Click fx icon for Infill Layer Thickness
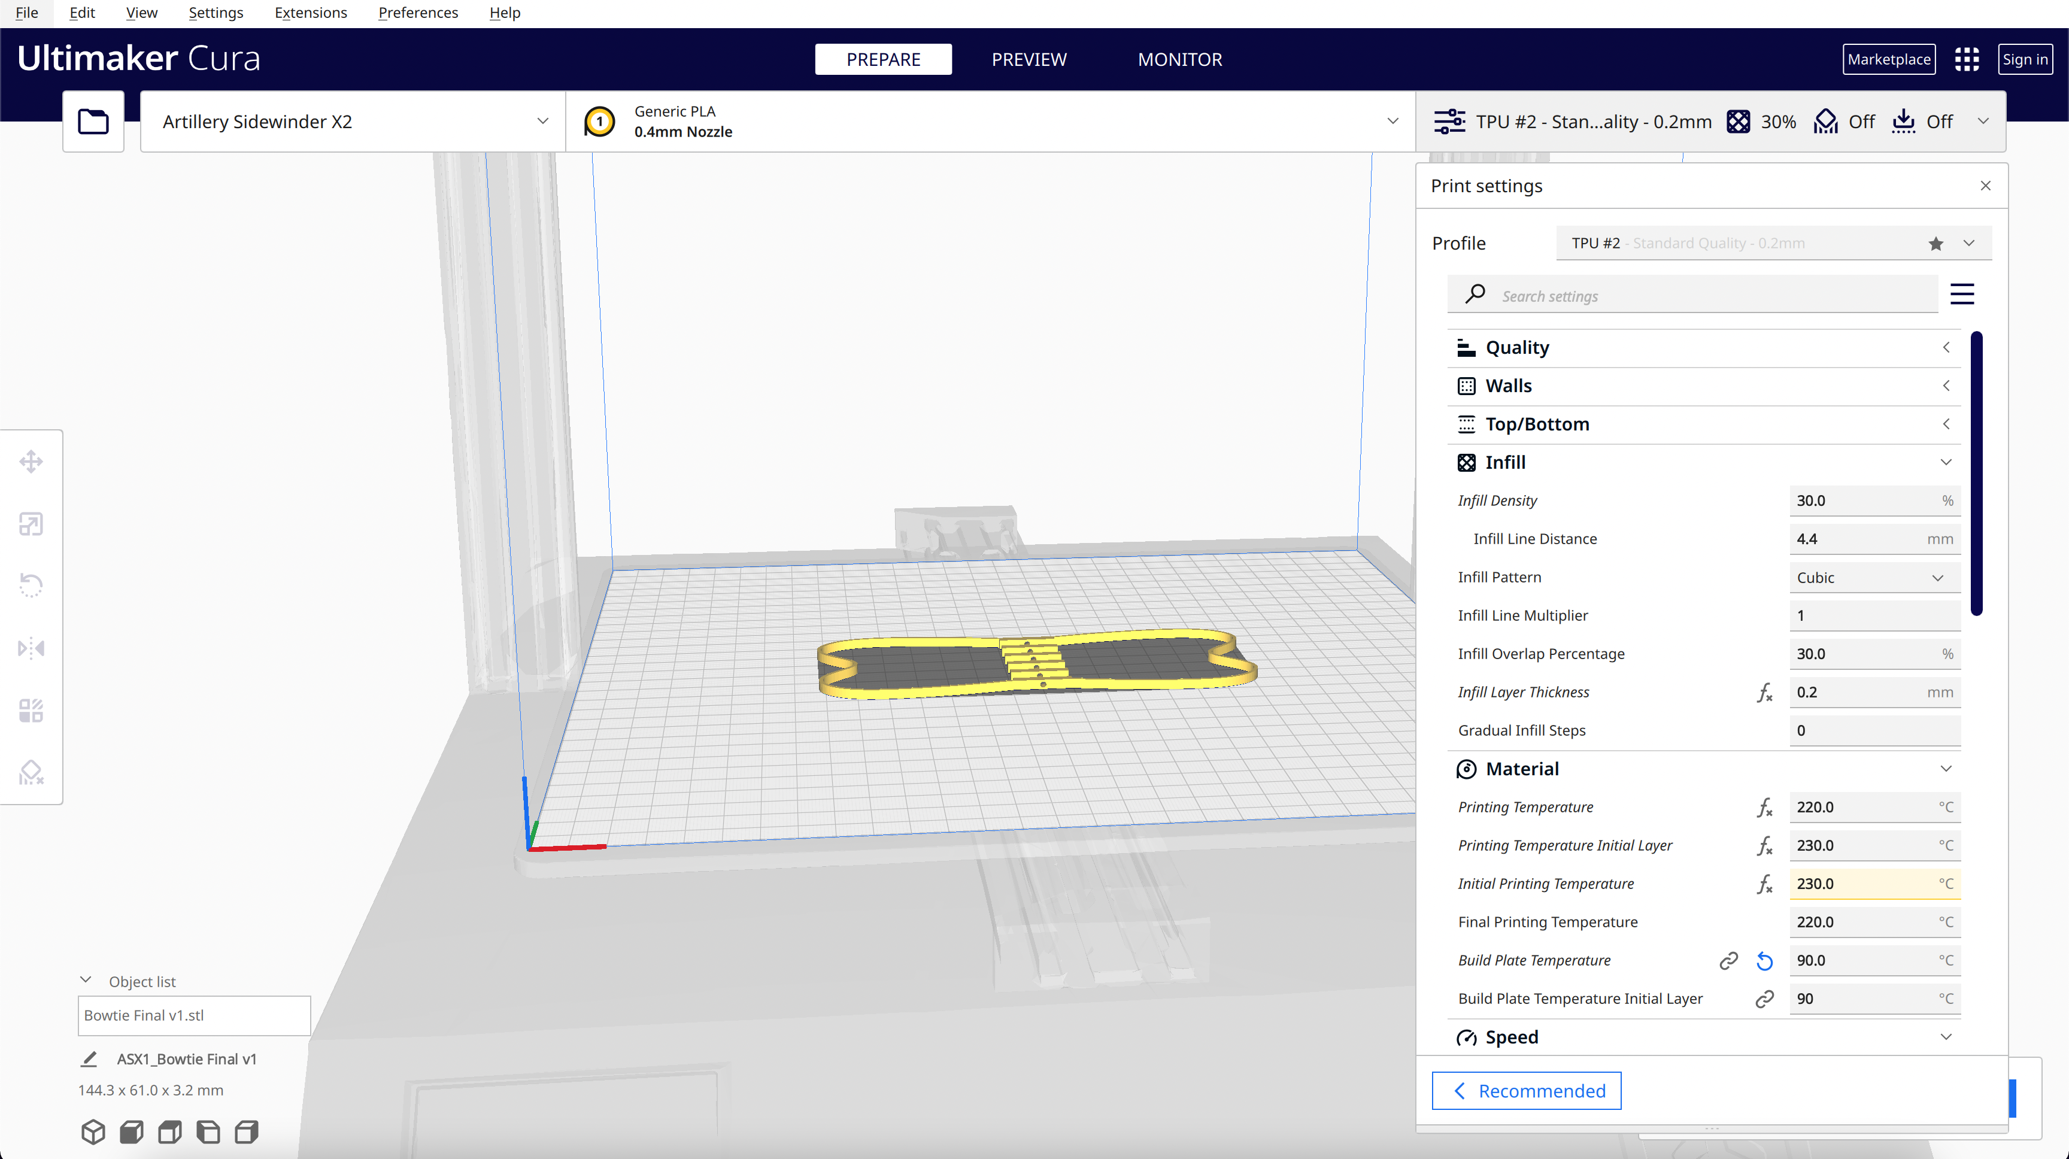 (x=1765, y=693)
